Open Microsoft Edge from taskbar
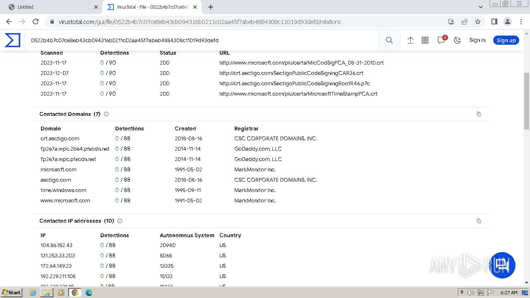This screenshot has height=298, width=530. tap(89, 293)
